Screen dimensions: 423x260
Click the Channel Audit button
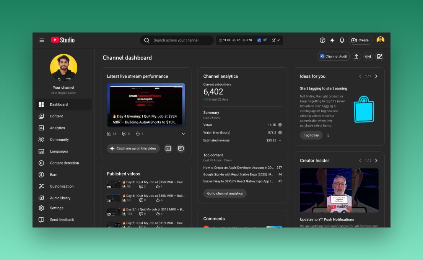click(x=334, y=56)
